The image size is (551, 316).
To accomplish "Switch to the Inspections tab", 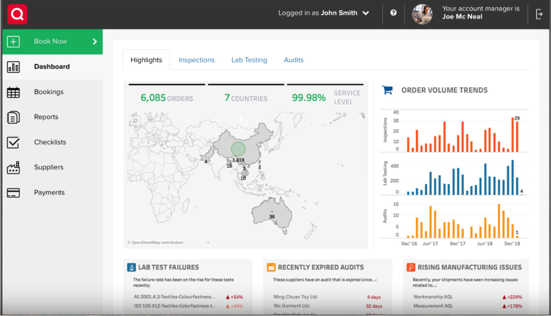I will coord(197,60).
